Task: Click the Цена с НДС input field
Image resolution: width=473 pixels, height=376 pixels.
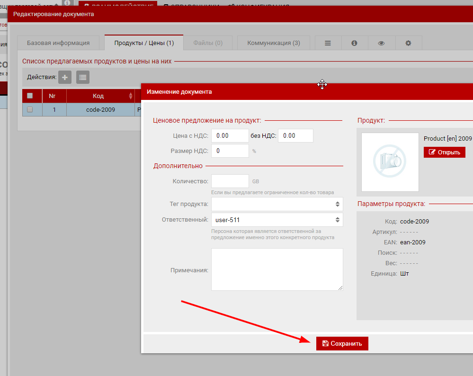Action: 230,135
